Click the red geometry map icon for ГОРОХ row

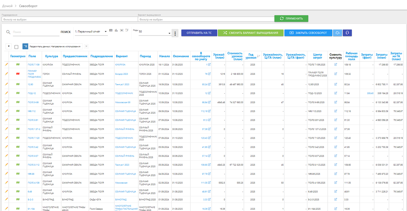(18, 74)
